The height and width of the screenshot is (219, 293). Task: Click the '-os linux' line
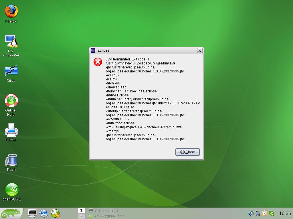coord(112,75)
